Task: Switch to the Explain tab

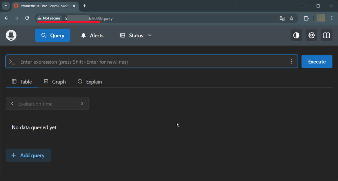Action: pyautogui.click(x=90, y=82)
